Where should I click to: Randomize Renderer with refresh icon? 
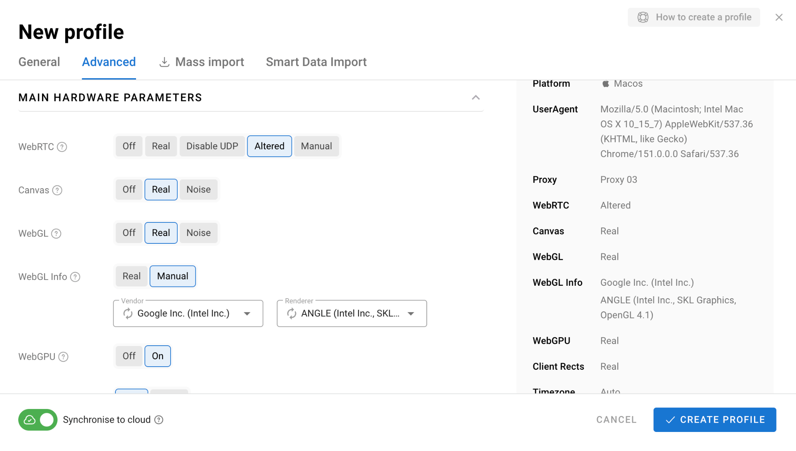pos(292,313)
